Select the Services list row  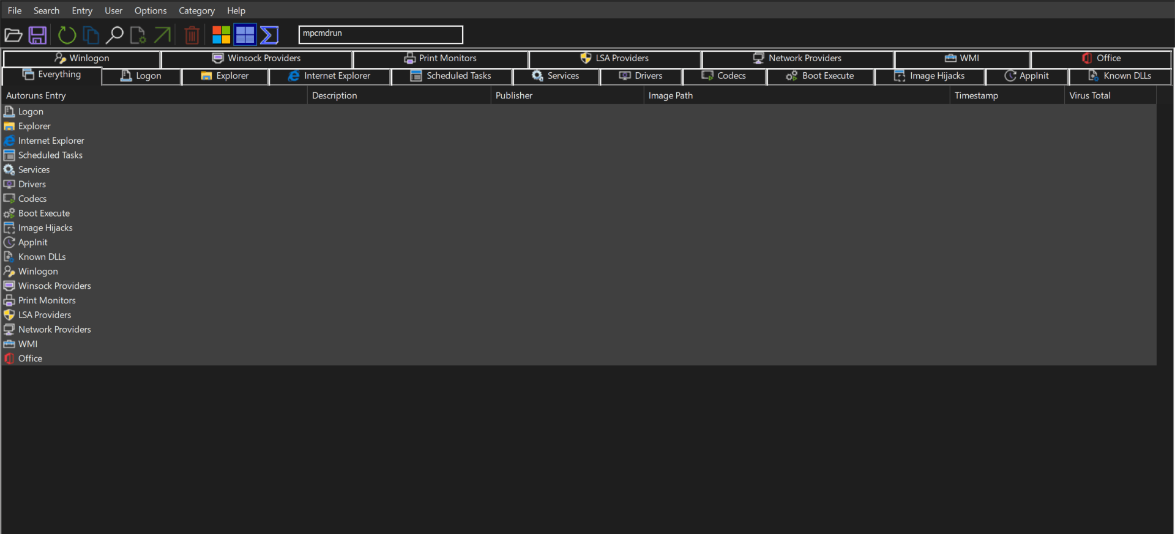[579, 169]
